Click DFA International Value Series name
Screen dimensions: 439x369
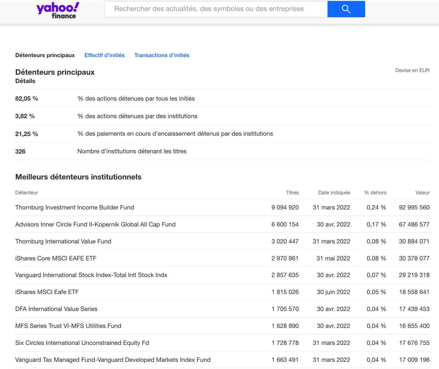(x=56, y=309)
